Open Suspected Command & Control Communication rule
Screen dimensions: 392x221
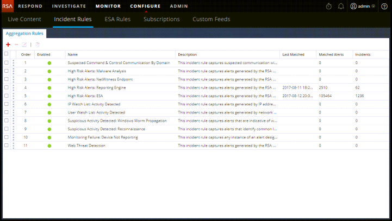pyautogui.click(x=119, y=63)
